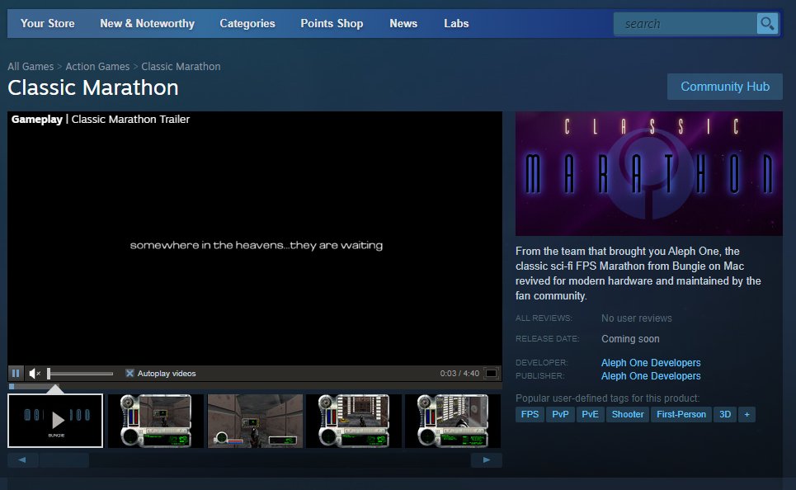Select the Shooter tag
Viewport: 796px width, 490px height.
point(628,414)
